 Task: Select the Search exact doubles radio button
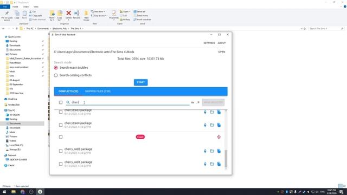click(x=56, y=68)
